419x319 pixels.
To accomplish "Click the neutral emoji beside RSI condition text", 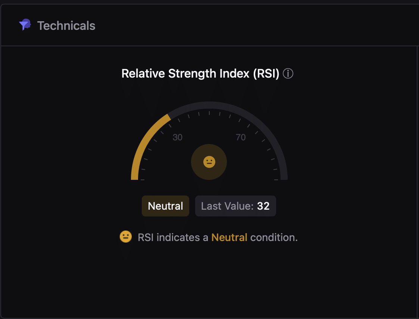I will coord(126,237).
